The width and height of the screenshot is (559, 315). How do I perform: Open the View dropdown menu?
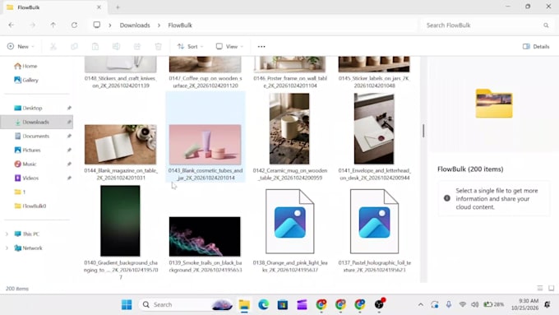point(229,46)
